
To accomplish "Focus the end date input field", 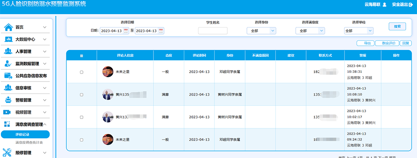I will [149, 31].
